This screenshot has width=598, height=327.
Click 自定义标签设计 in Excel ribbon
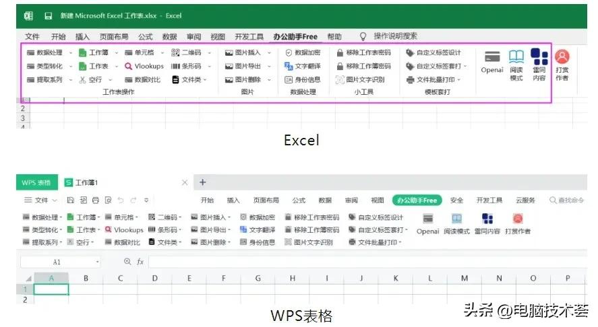pyautogui.click(x=433, y=52)
